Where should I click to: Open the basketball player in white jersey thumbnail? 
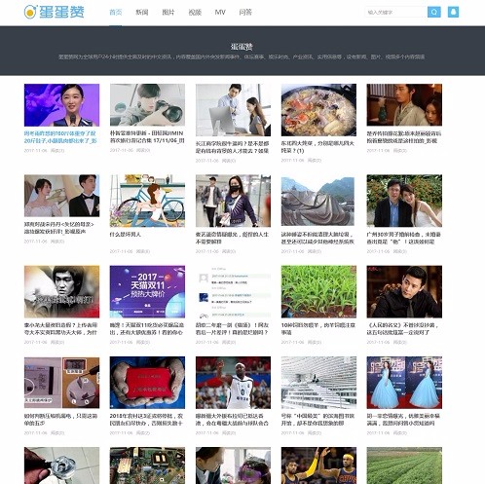point(233,383)
